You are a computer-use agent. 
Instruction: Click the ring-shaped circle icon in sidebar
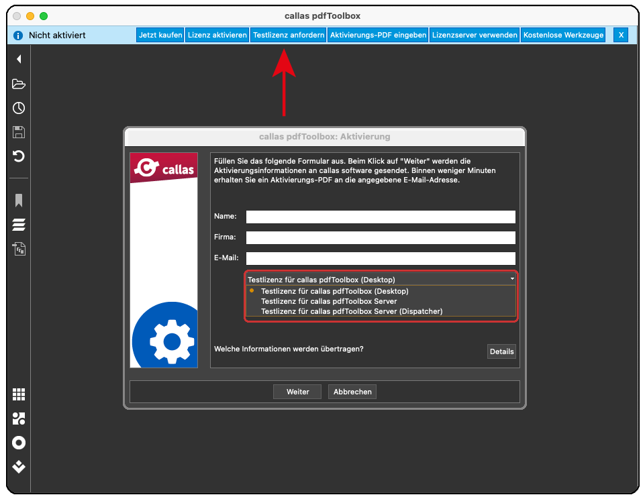19,443
